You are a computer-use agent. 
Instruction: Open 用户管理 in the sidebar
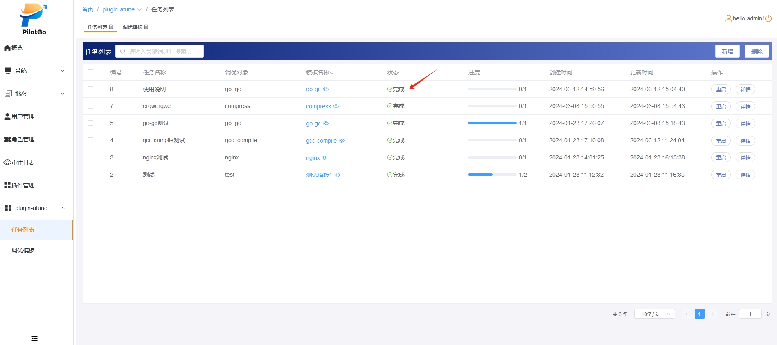coord(36,116)
